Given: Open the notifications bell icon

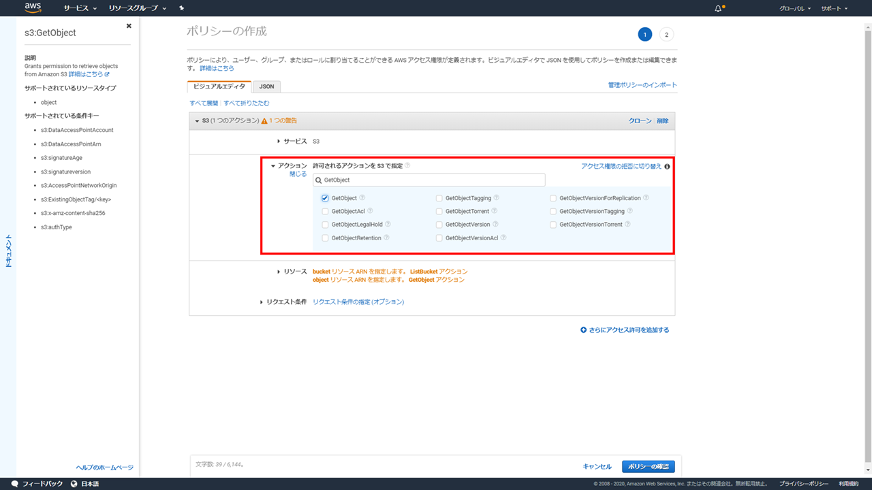Looking at the screenshot, I should (718, 8).
